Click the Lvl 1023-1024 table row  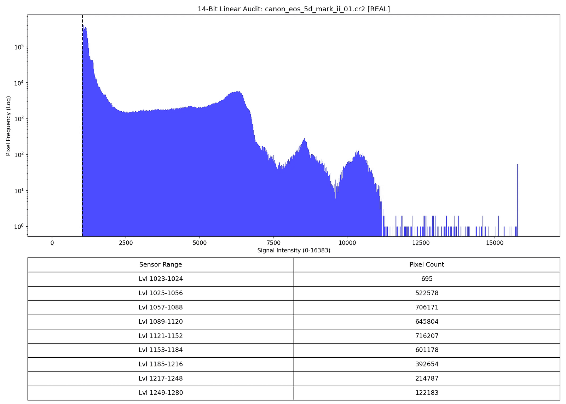[x=161, y=279]
